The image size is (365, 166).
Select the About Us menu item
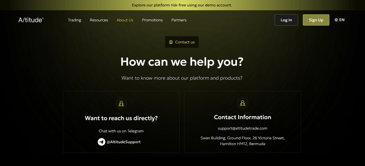click(125, 20)
